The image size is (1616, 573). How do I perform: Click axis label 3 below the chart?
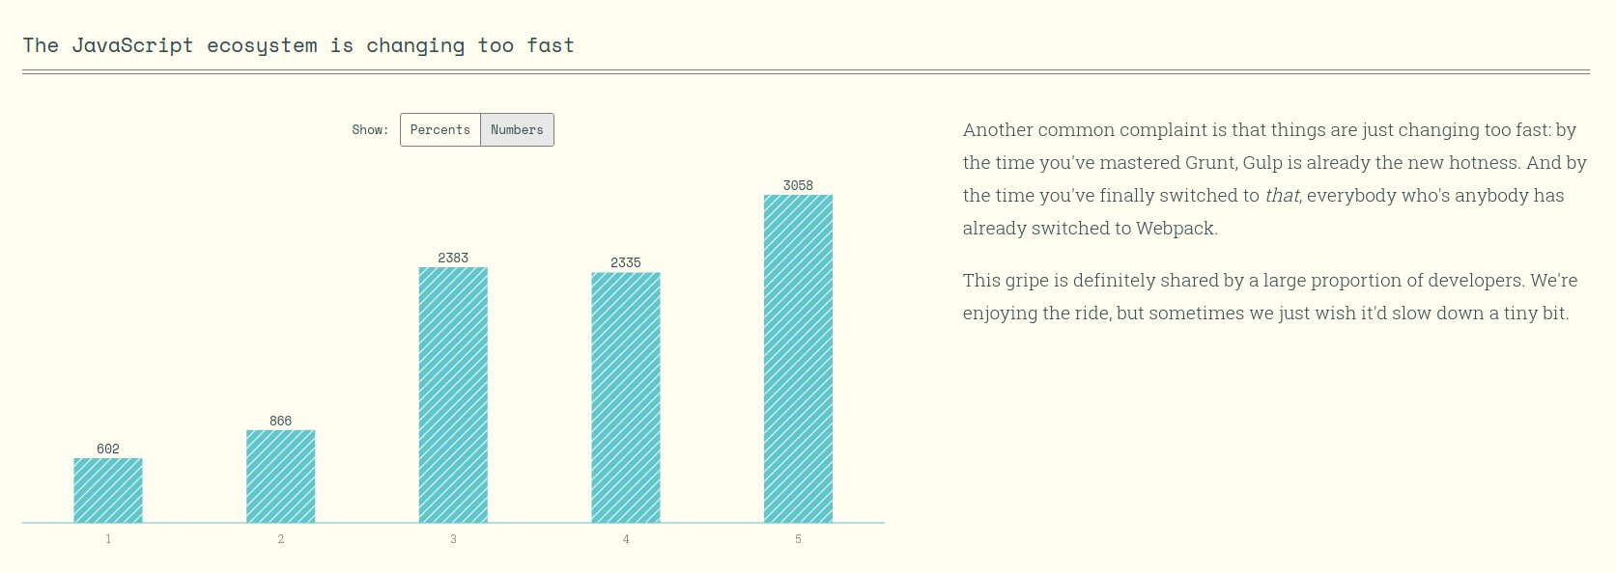click(x=453, y=539)
